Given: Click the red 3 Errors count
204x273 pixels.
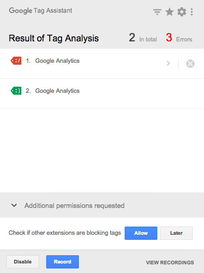Looking at the screenshot, I should click(x=179, y=38).
